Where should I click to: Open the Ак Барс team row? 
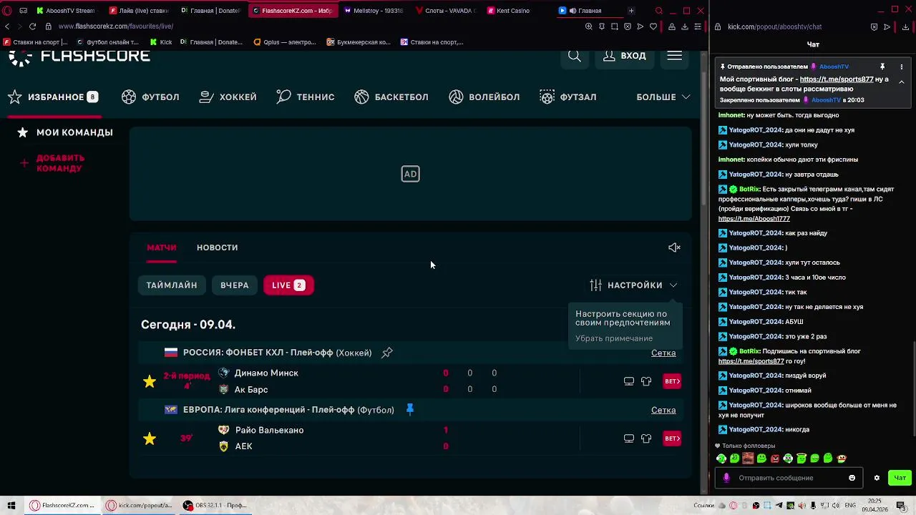[x=243, y=389]
